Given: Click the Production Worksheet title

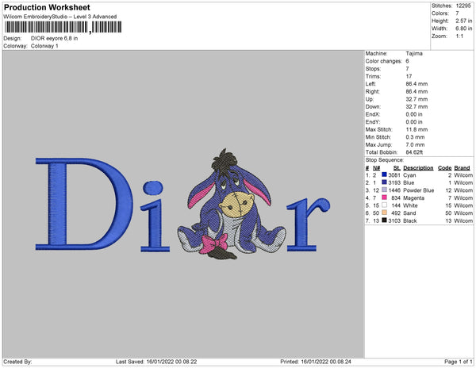Looking at the screenshot, I should pos(47,7).
